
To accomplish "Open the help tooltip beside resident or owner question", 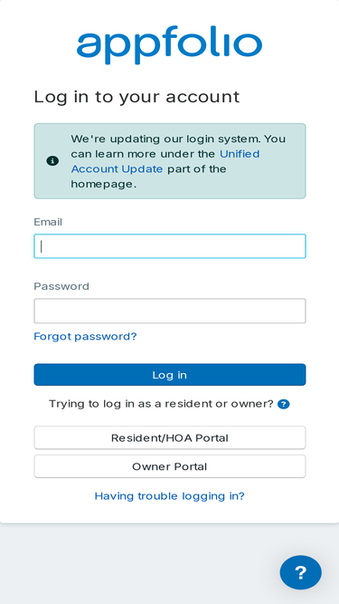I will coord(283,404).
